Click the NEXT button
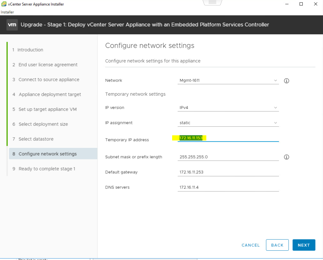The image size is (323, 260). click(304, 245)
